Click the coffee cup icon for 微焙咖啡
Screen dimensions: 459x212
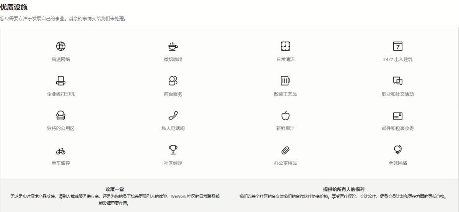(x=173, y=46)
